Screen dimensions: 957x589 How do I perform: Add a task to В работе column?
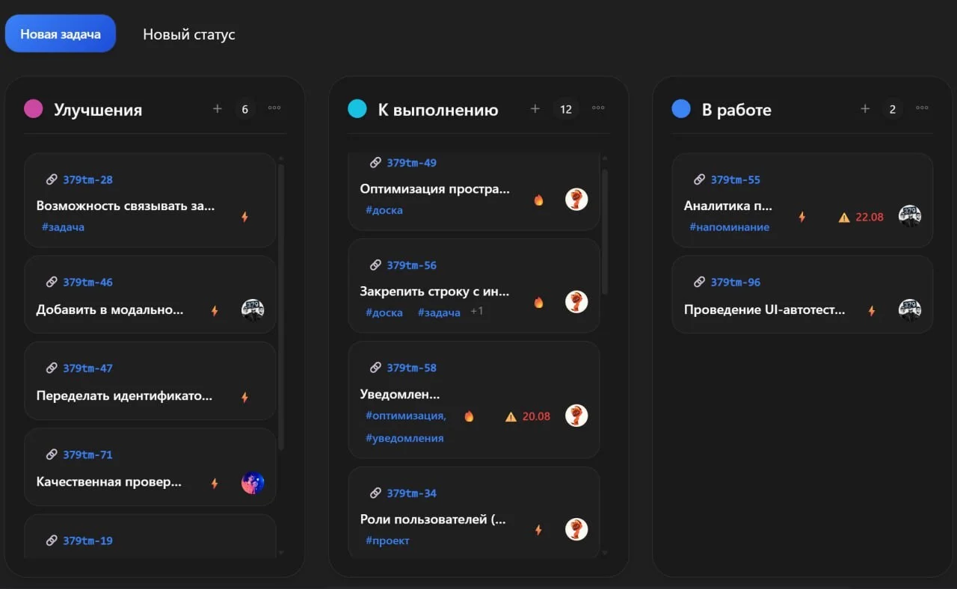865,109
